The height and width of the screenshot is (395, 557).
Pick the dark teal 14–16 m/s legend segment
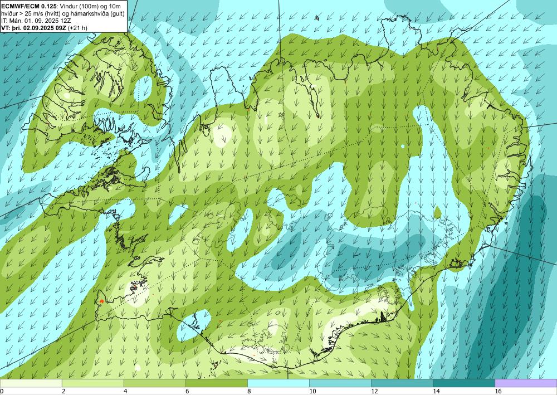click(464, 383)
